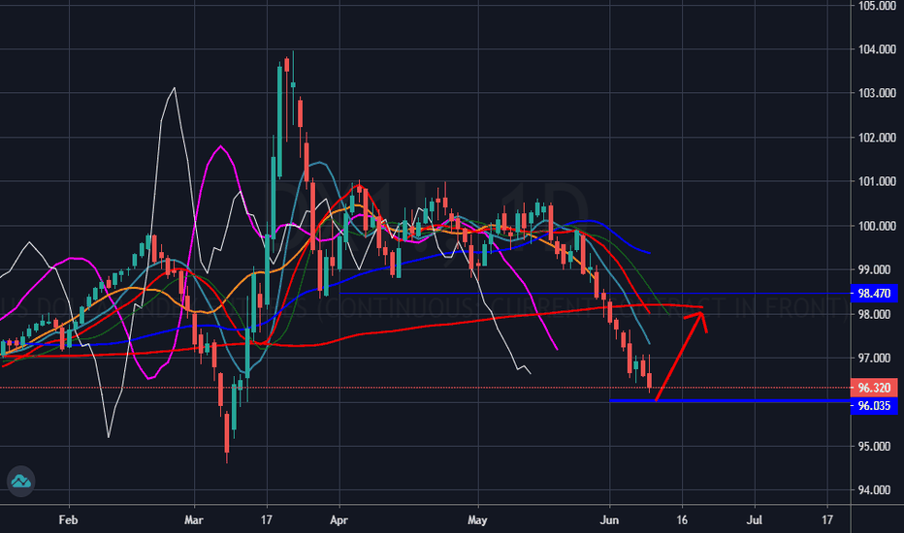Select the horizontal line at 98.470

[x=595, y=294]
